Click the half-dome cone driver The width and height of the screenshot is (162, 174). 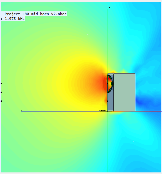110,84
